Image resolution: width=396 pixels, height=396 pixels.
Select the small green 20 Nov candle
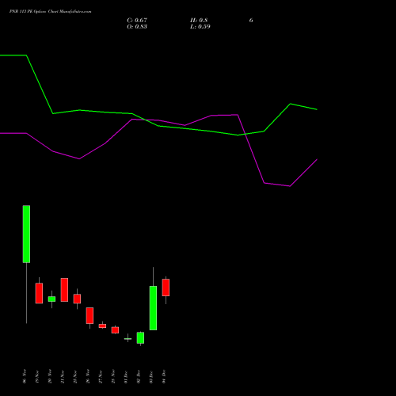pos(51,299)
